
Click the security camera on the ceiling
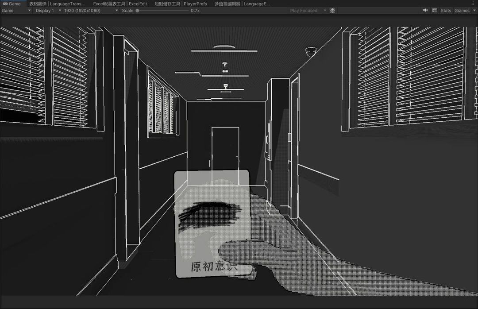[311, 52]
